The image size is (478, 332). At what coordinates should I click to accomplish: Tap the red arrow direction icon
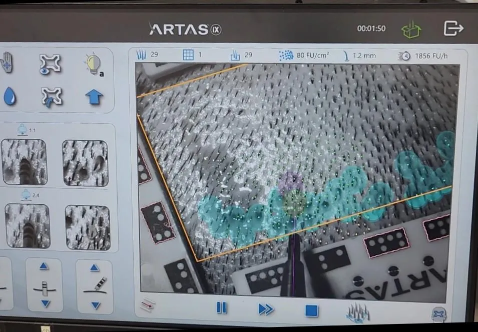[148, 305]
